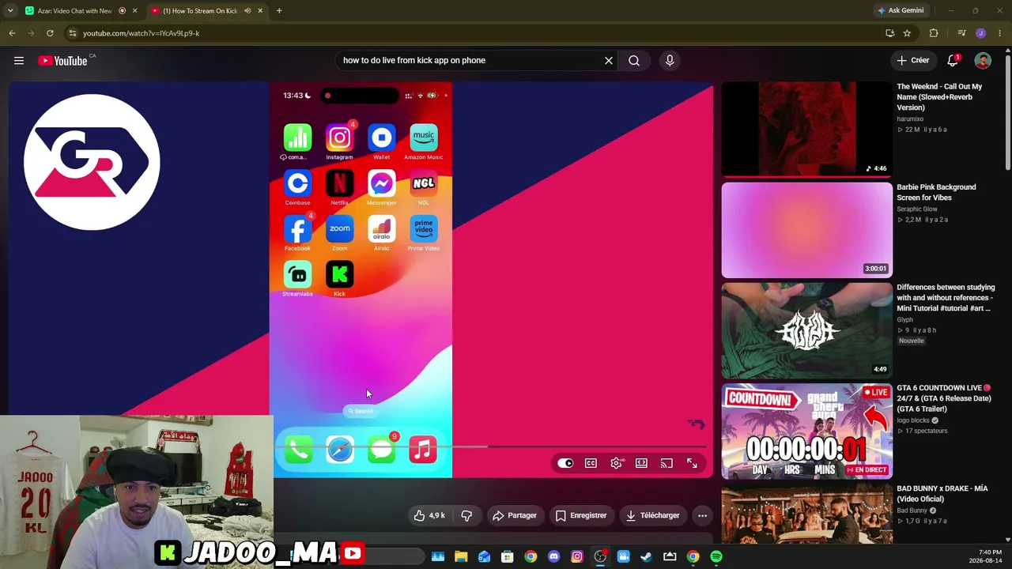Open Microsoft Store from the taskbar

[508, 556]
